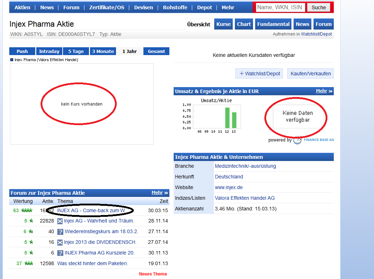Click the question icon beside Wiedereinstiegskurs thread
Viewport: 374px width, 279px height.
[x=60, y=232]
